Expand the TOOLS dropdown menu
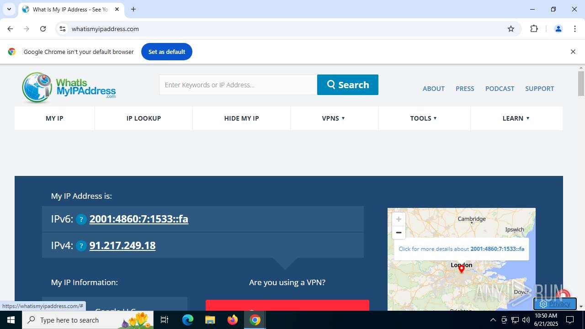 [424, 118]
